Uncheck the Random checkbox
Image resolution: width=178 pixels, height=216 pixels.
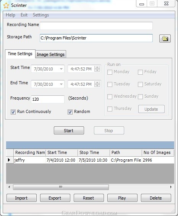[x=70, y=112]
